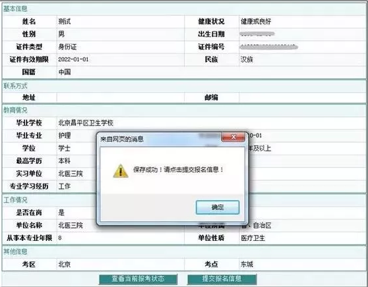The image size is (368, 287).
Task: Click the empty 邮编 postal code field
Action: click(302, 97)
